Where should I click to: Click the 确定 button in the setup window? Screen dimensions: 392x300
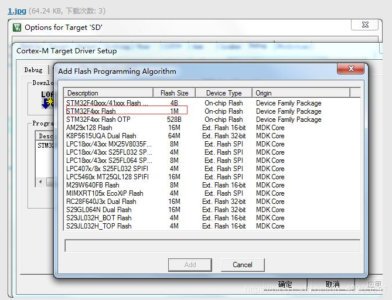tap(285, 285)
